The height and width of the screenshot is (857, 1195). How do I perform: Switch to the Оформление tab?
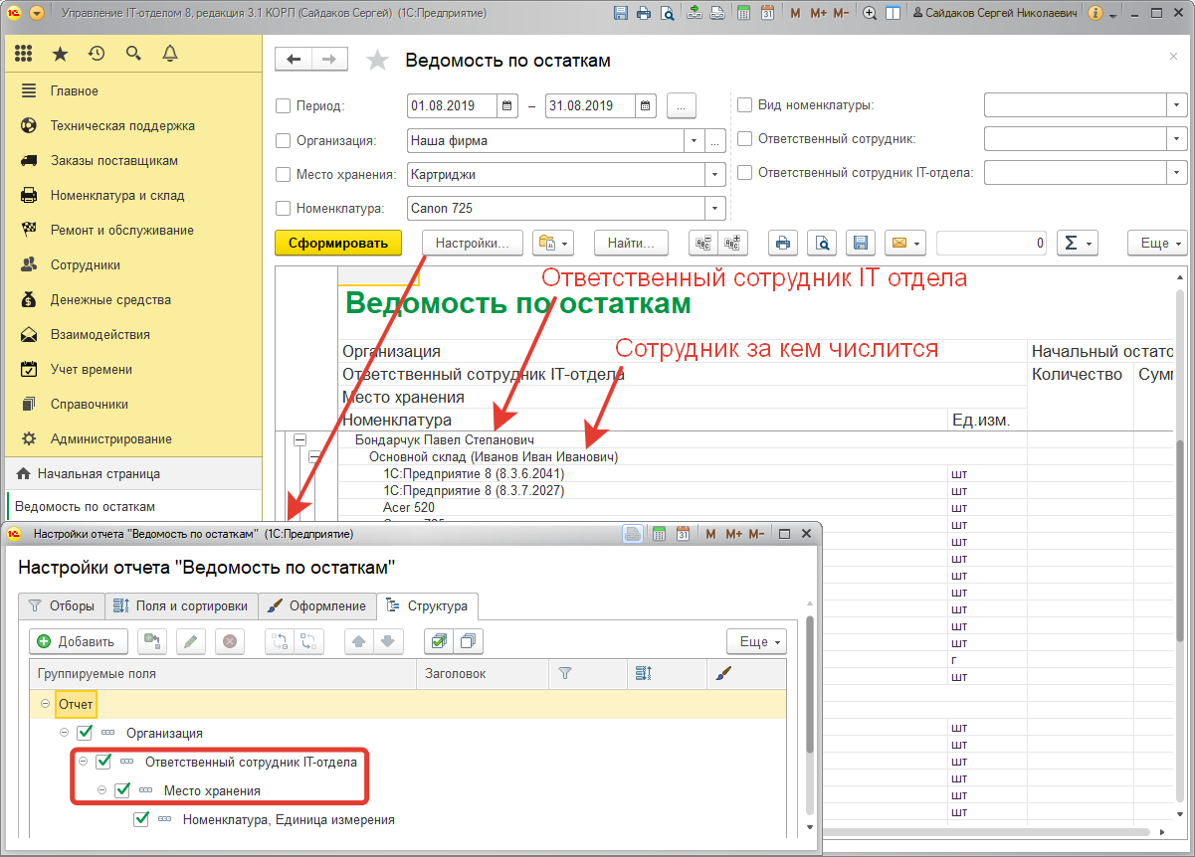tap(317, 605)
